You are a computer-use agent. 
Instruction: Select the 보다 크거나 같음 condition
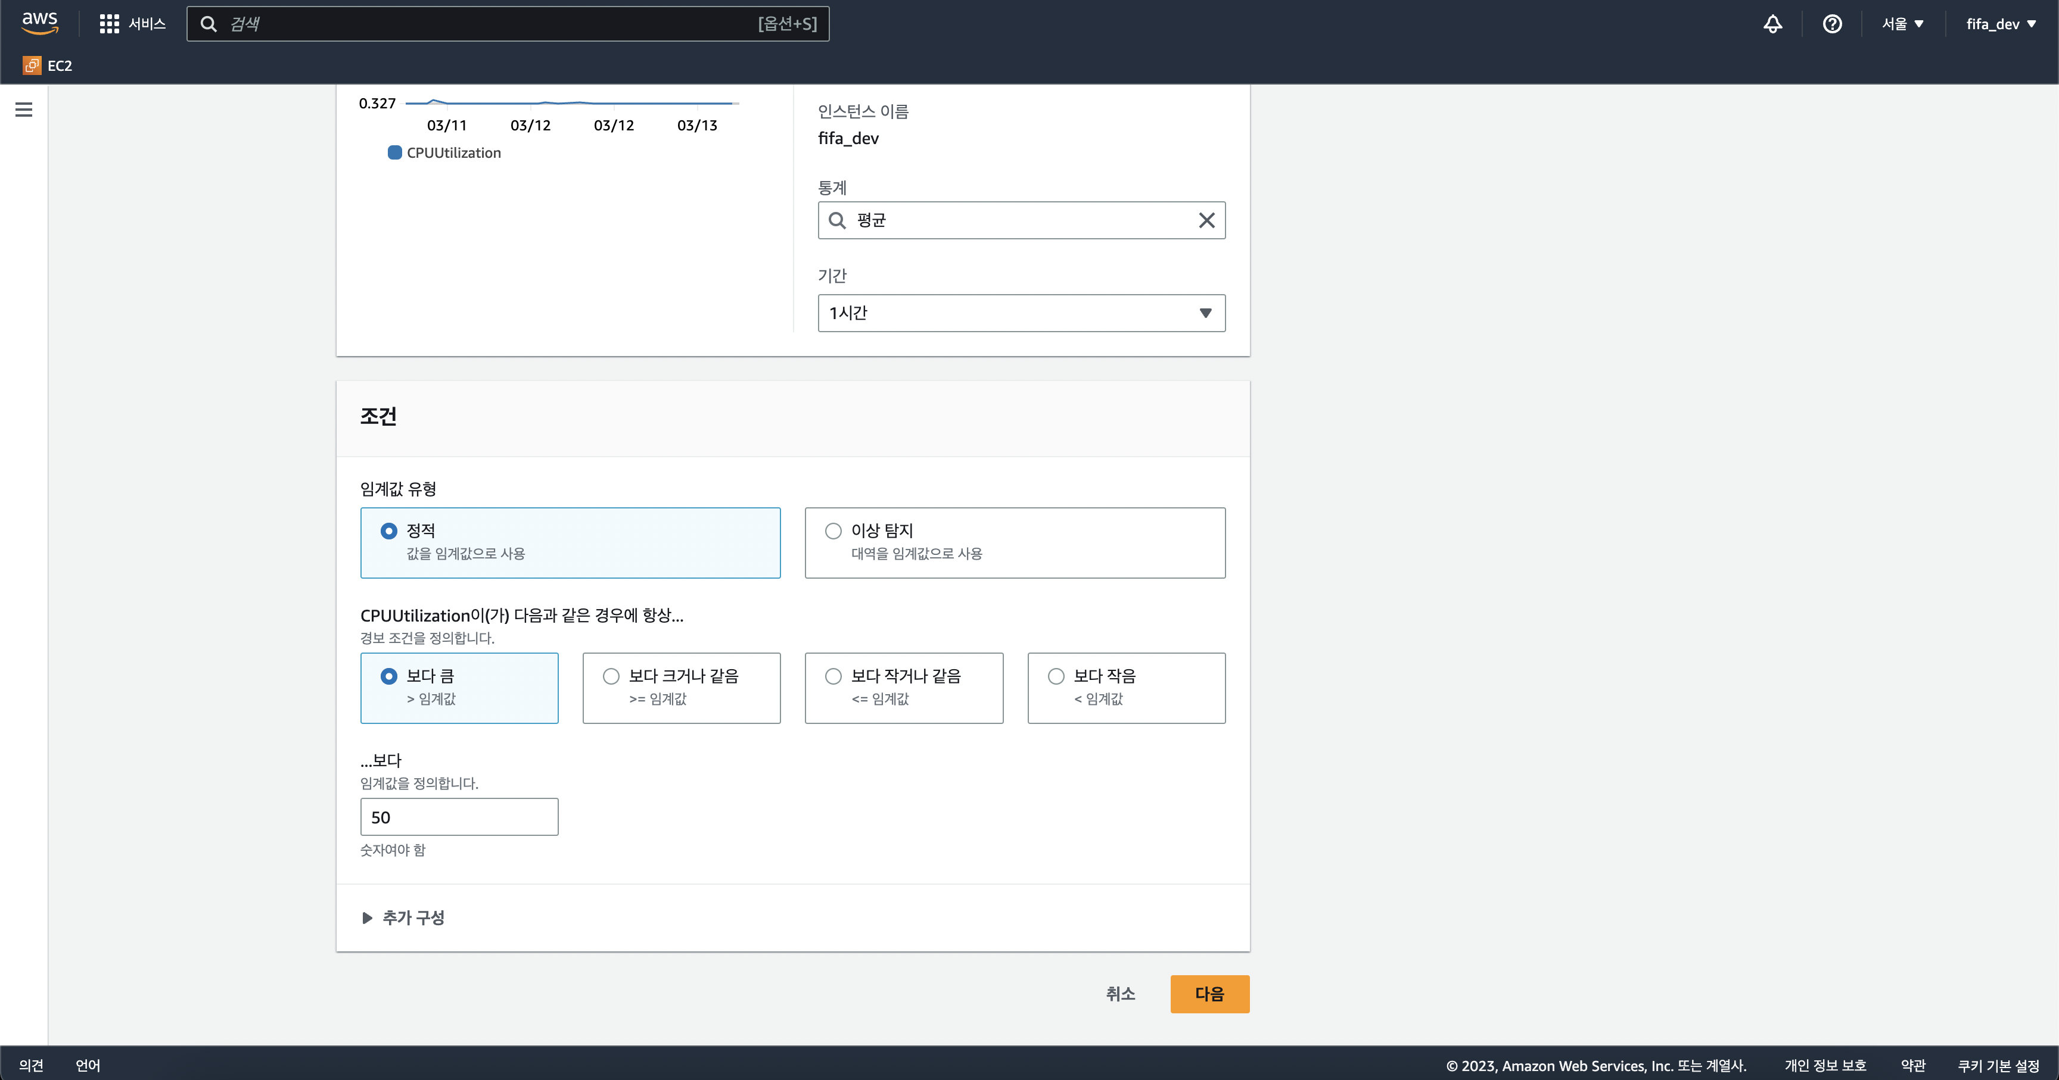[x=611, y=676]
